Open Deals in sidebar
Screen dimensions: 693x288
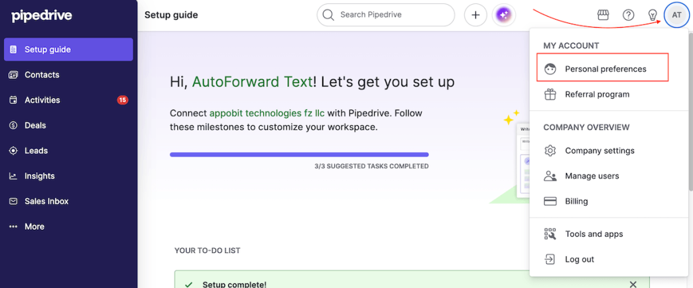[x=68, y=126]
